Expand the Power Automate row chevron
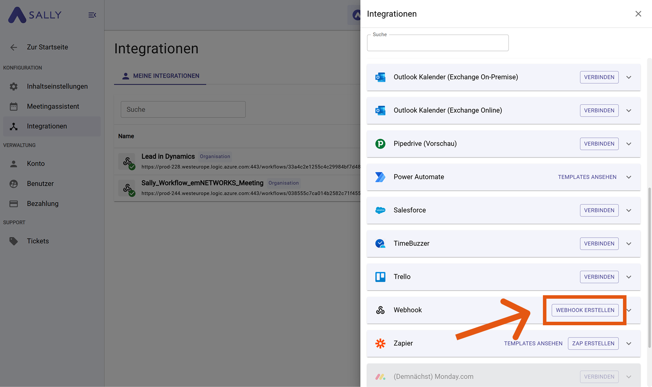 [x=629, y=177]
